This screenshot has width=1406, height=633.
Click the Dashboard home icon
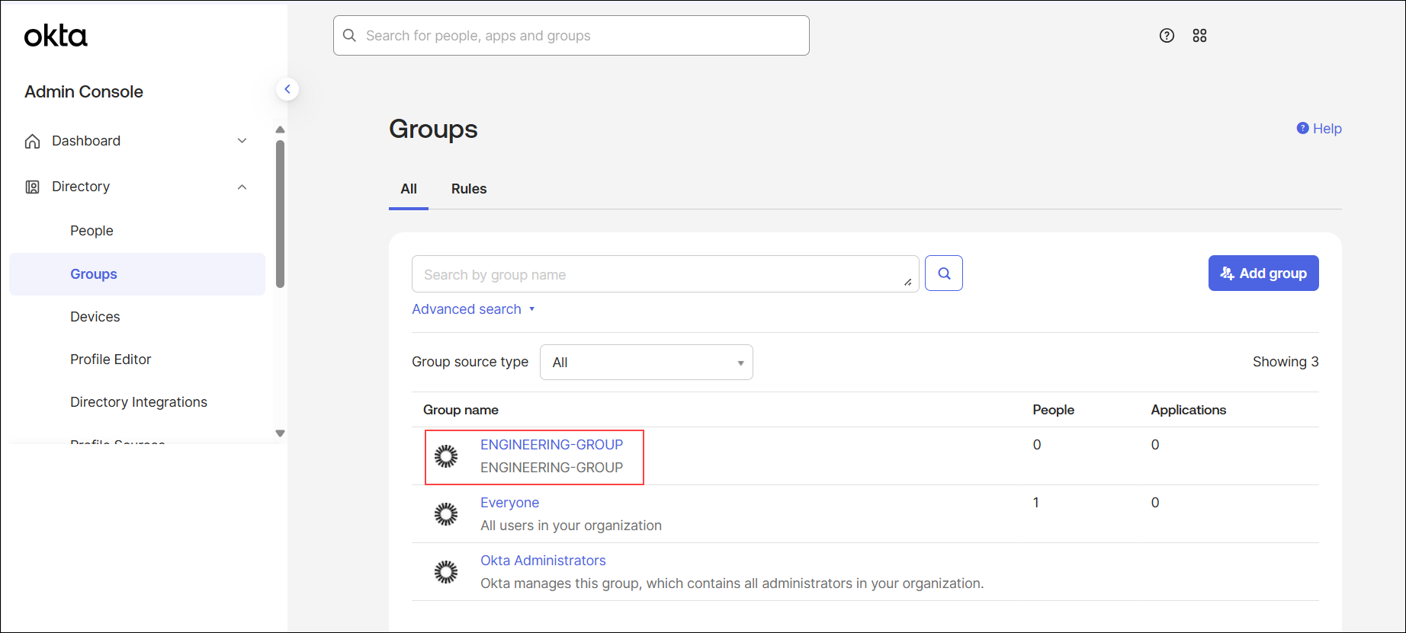click(x=32, y=141)
